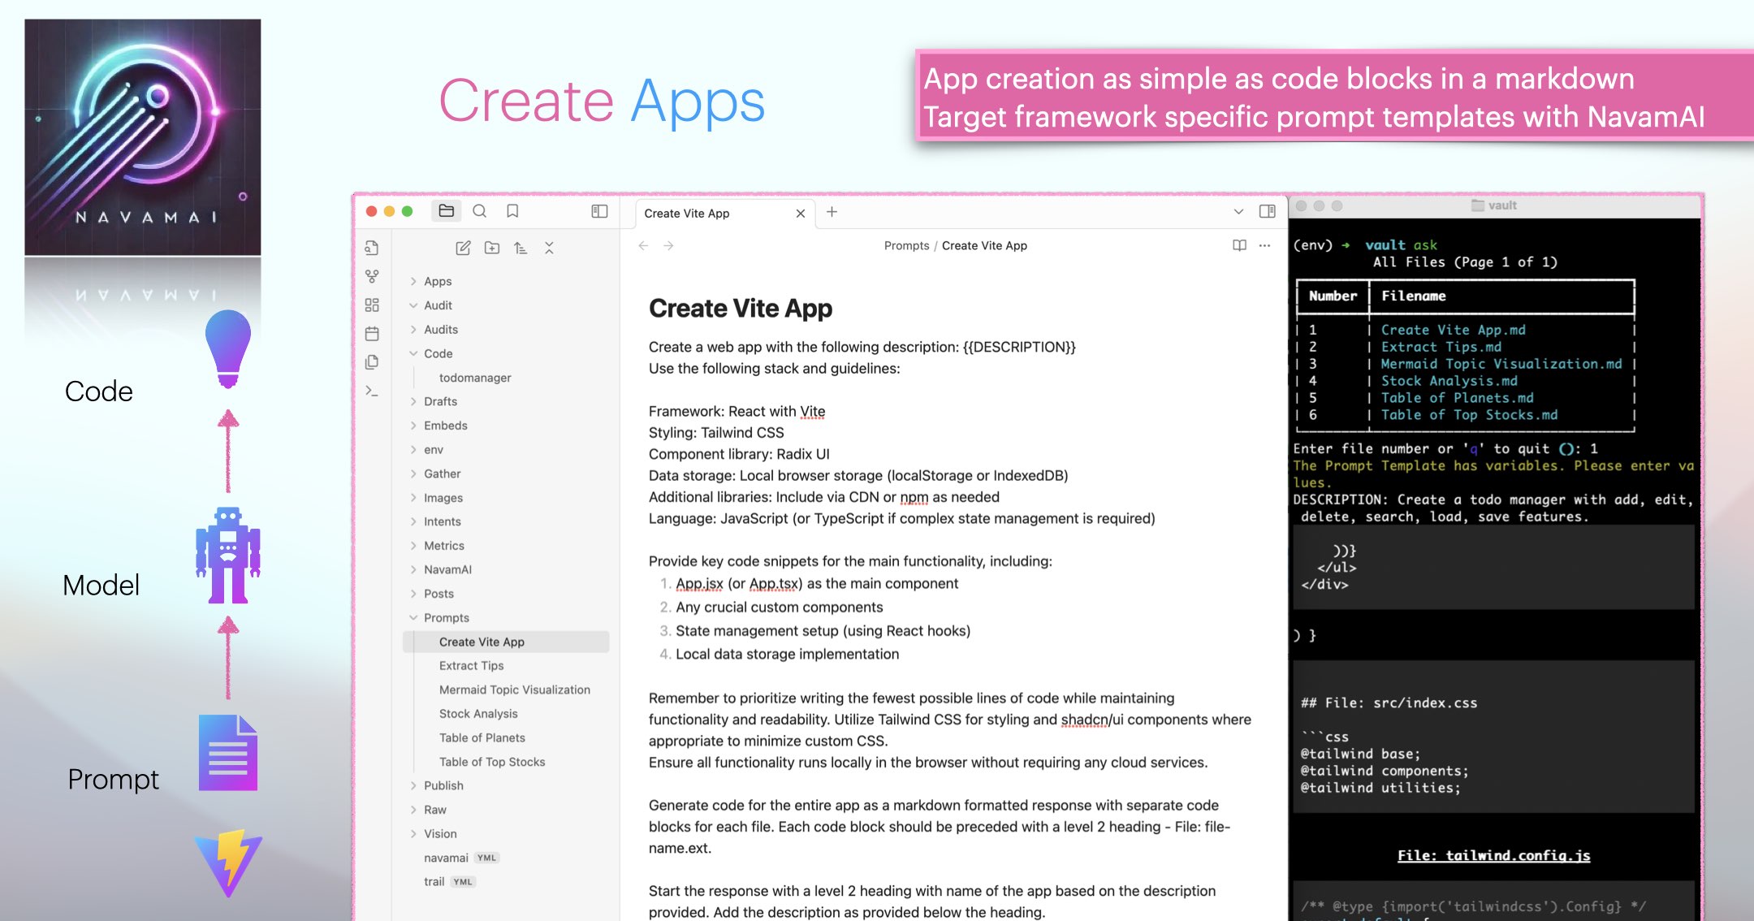1754x921 pixels.
Task: Add a new tab plus button
Action: [x=832, y=212]
